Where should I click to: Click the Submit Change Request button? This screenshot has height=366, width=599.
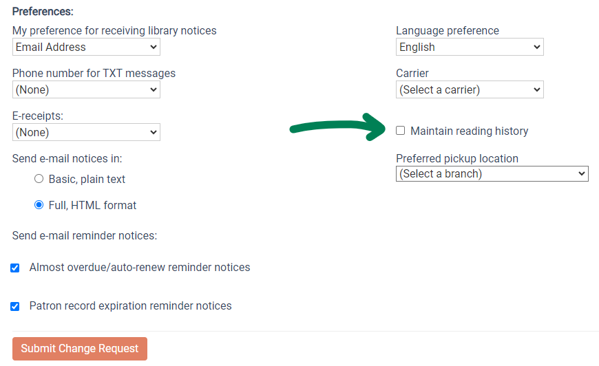pyautogui.click(x=80, y=349)
